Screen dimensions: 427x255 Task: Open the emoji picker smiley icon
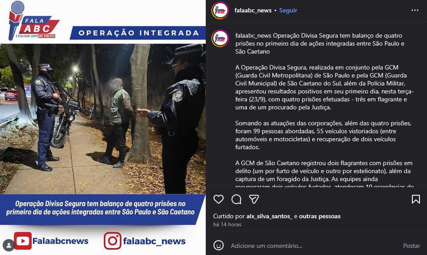[x=219, y=246]
